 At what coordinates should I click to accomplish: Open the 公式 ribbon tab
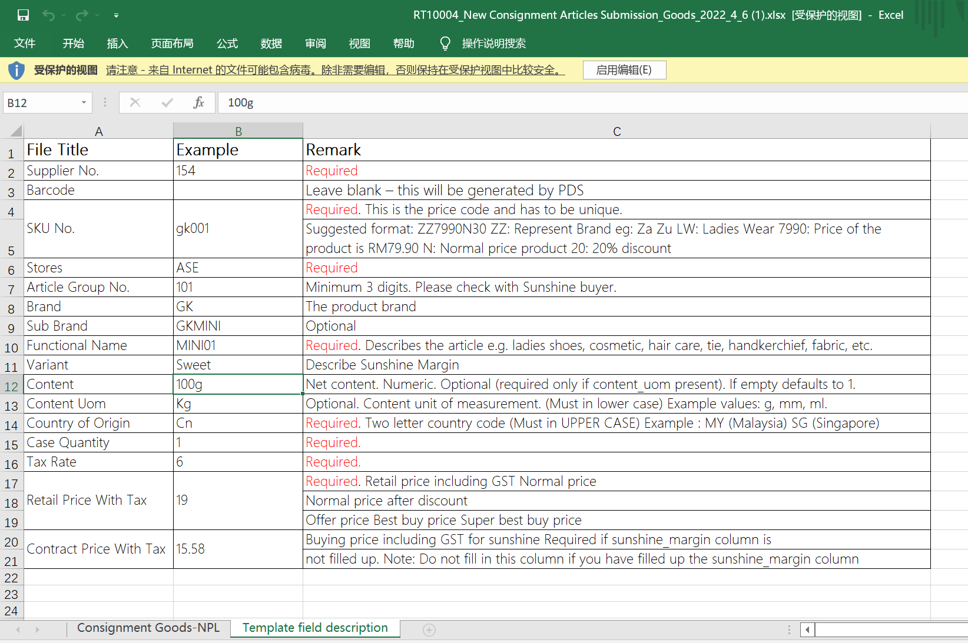[227, 44]
